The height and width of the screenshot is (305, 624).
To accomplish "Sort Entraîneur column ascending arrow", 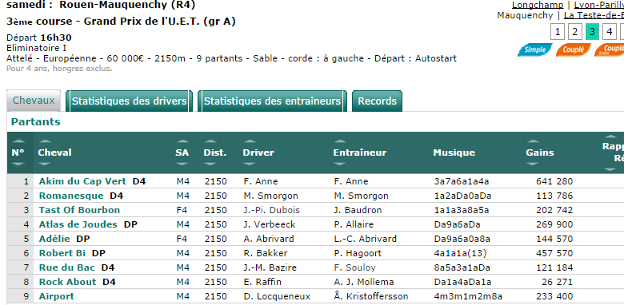I will click(340, 141).
